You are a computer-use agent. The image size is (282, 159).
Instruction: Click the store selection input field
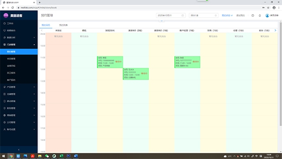pyautogui.click(x=204, y=15)
